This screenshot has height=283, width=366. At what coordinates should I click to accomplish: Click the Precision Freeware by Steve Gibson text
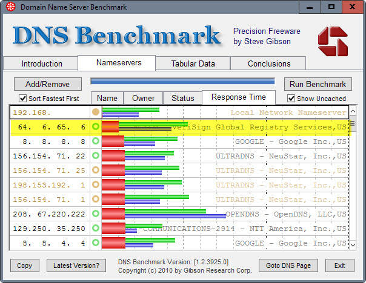267,36
